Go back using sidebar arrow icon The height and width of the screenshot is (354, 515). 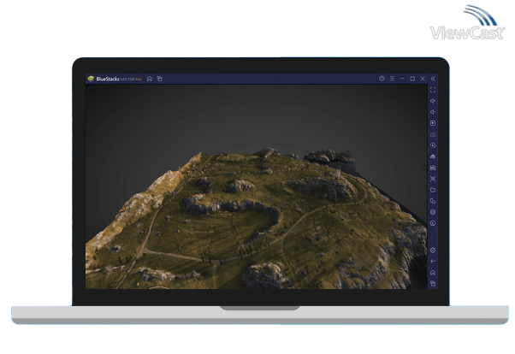433,262
